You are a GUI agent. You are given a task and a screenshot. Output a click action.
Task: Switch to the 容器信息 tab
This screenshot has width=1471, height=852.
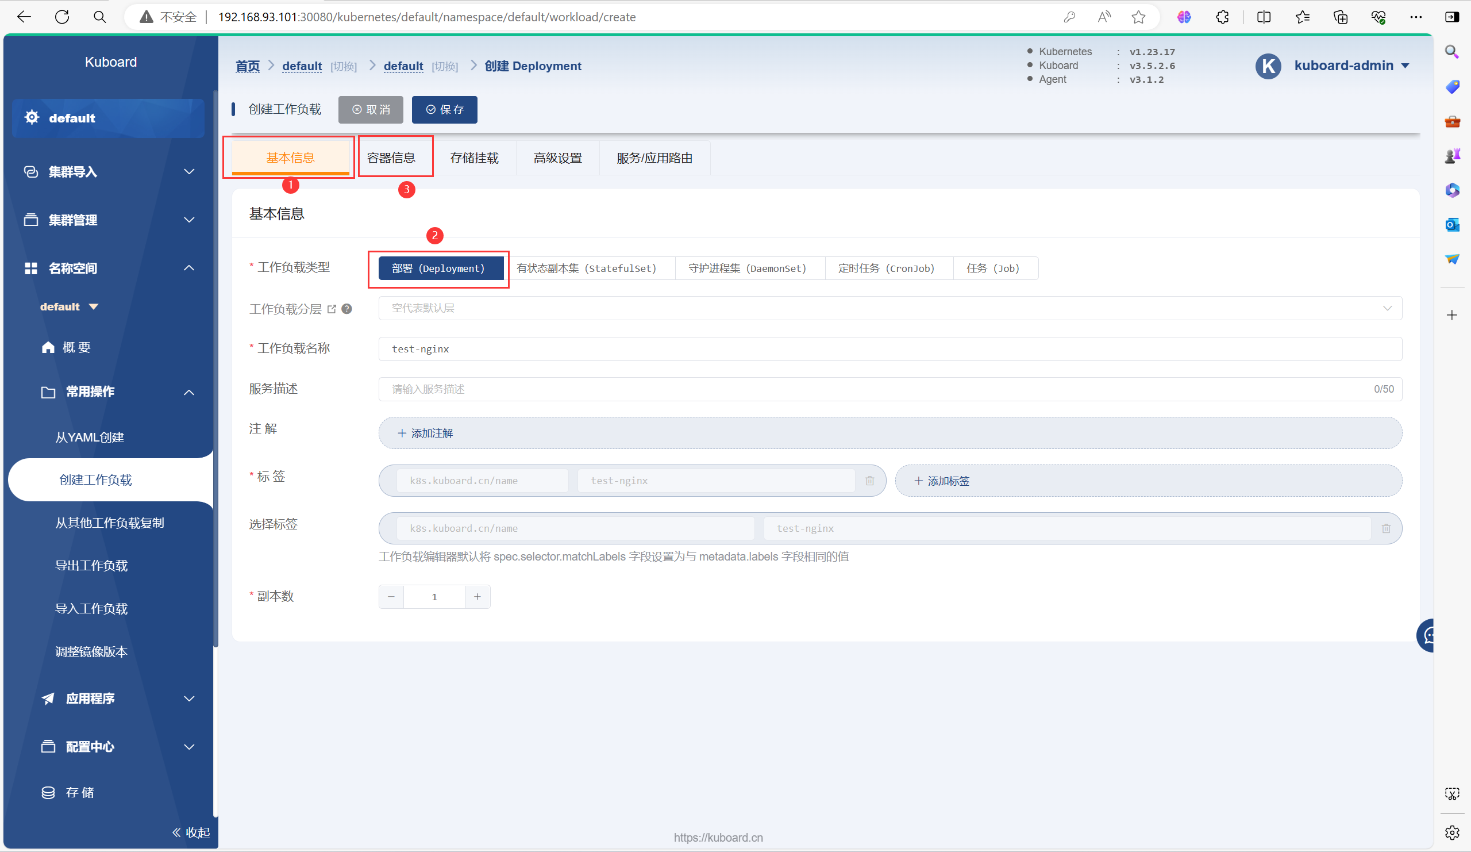[x=391, y=158]
